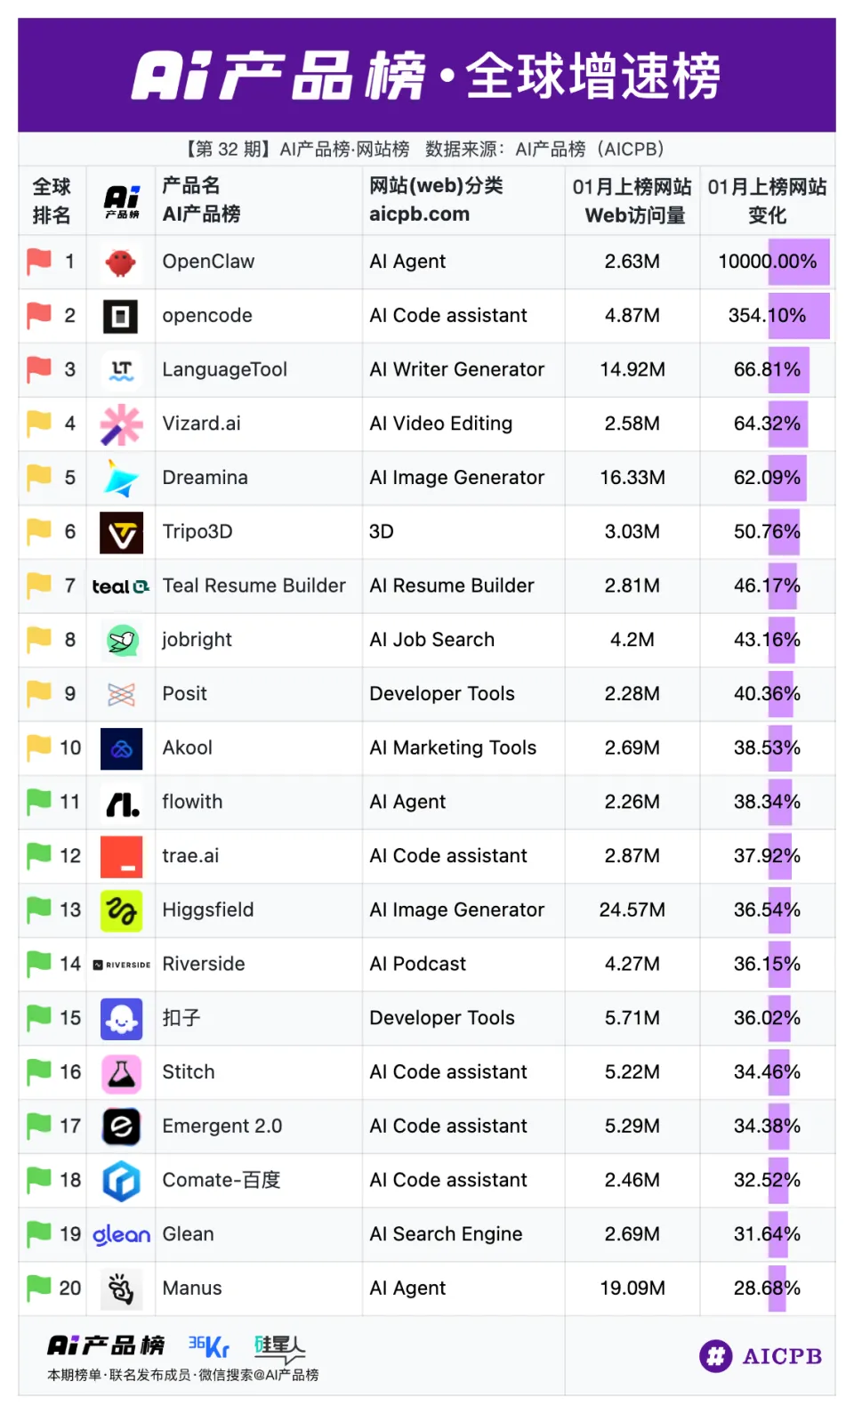
Task: Click the 10000.00% purple growth bar
Action: (799, 262)
